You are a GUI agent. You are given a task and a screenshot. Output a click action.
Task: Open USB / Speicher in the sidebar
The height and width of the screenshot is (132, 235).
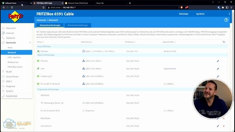[x=14, y=57]
